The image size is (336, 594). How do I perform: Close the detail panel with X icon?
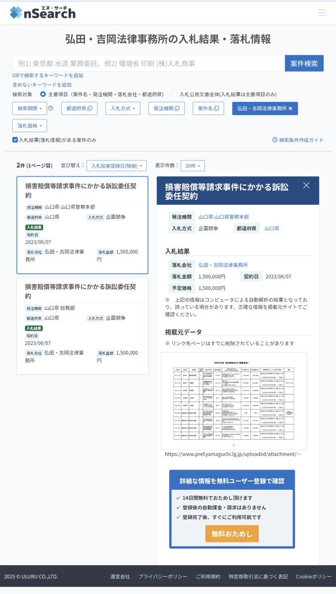click(x=306, y=185)
